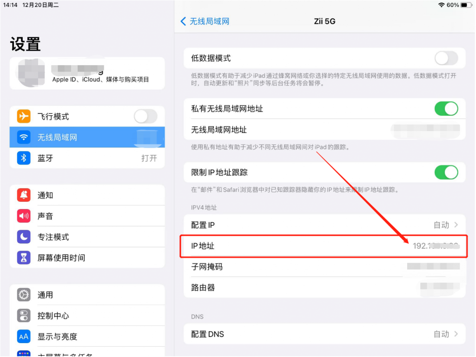Select 蓝牙 in the settings sidebar
The height and width of the screenshot is (357, 476).
(87, 158)
